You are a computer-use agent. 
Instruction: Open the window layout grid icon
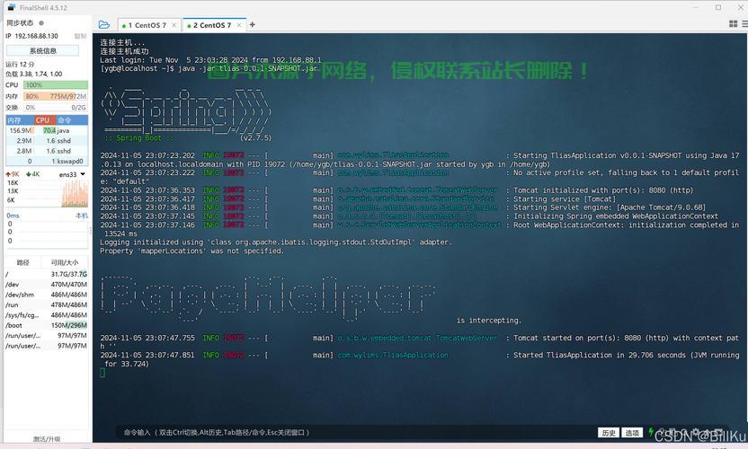734,24
